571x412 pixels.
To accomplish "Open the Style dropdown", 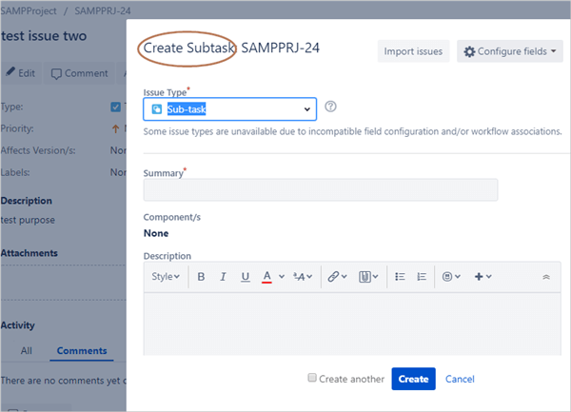I will pos(166,277).
